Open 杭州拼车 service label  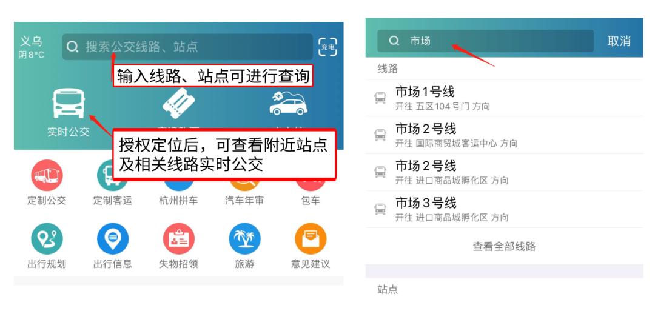179,201
